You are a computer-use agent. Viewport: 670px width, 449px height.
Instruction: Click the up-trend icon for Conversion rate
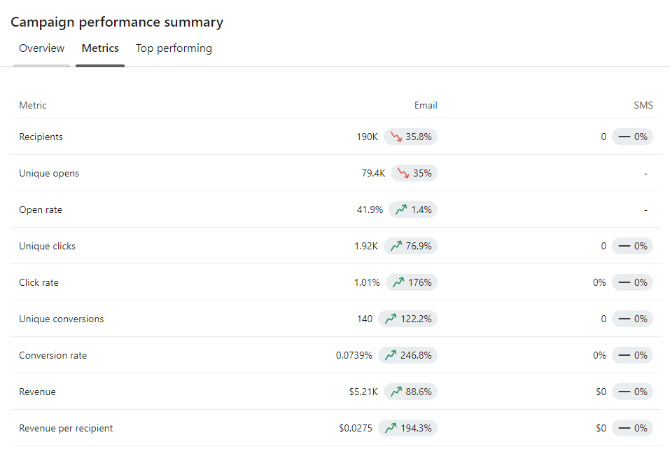390,355
